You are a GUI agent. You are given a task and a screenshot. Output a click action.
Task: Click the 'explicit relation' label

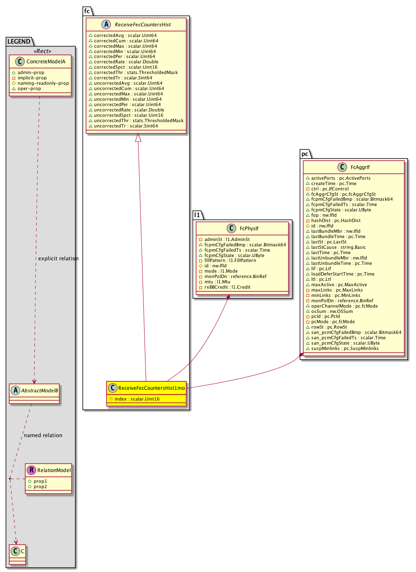pyautogui.click(x=58, y=259)
